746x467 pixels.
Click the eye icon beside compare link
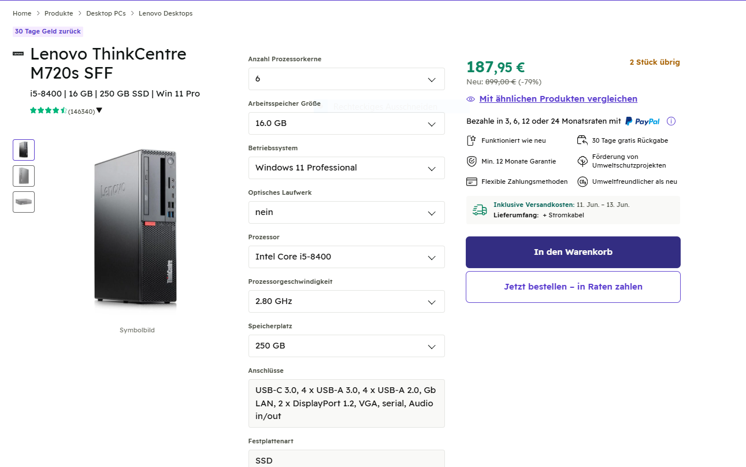tap(470, 99)
